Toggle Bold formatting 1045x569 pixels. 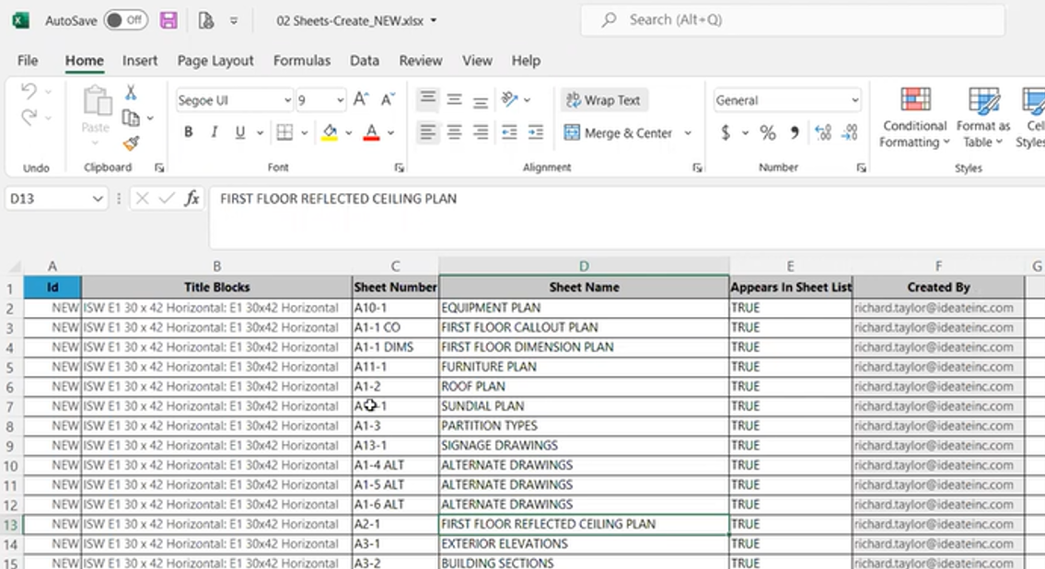[x=189, y=132]
